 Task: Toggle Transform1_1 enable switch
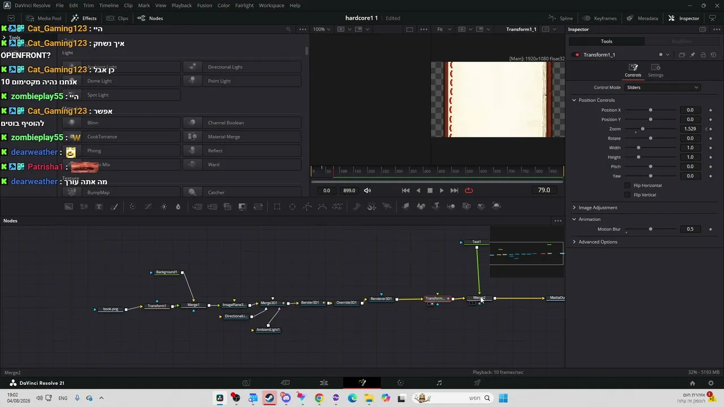(x=576, y=55)
